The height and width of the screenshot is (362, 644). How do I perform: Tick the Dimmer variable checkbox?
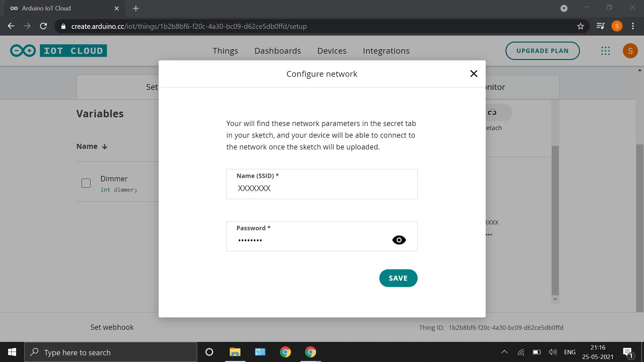[86, 183]
